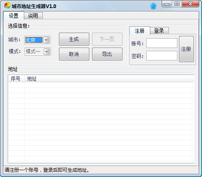Viewport: 202px width, 177px height.
Task: Click the 导出 button
Action: (107, 54)
